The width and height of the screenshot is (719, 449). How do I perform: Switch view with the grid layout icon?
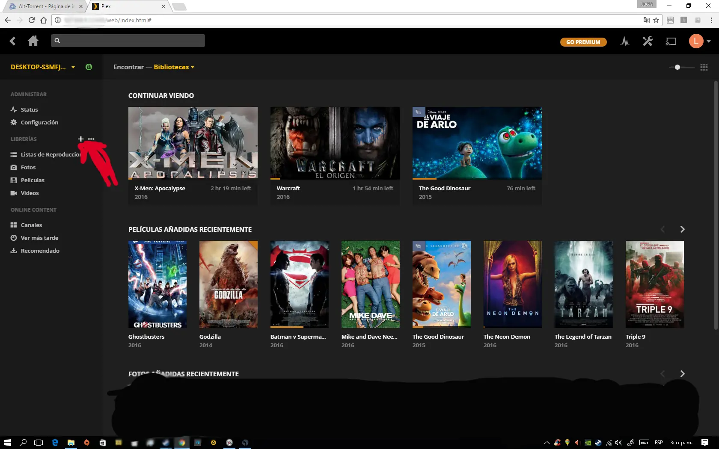click(704, 67)
